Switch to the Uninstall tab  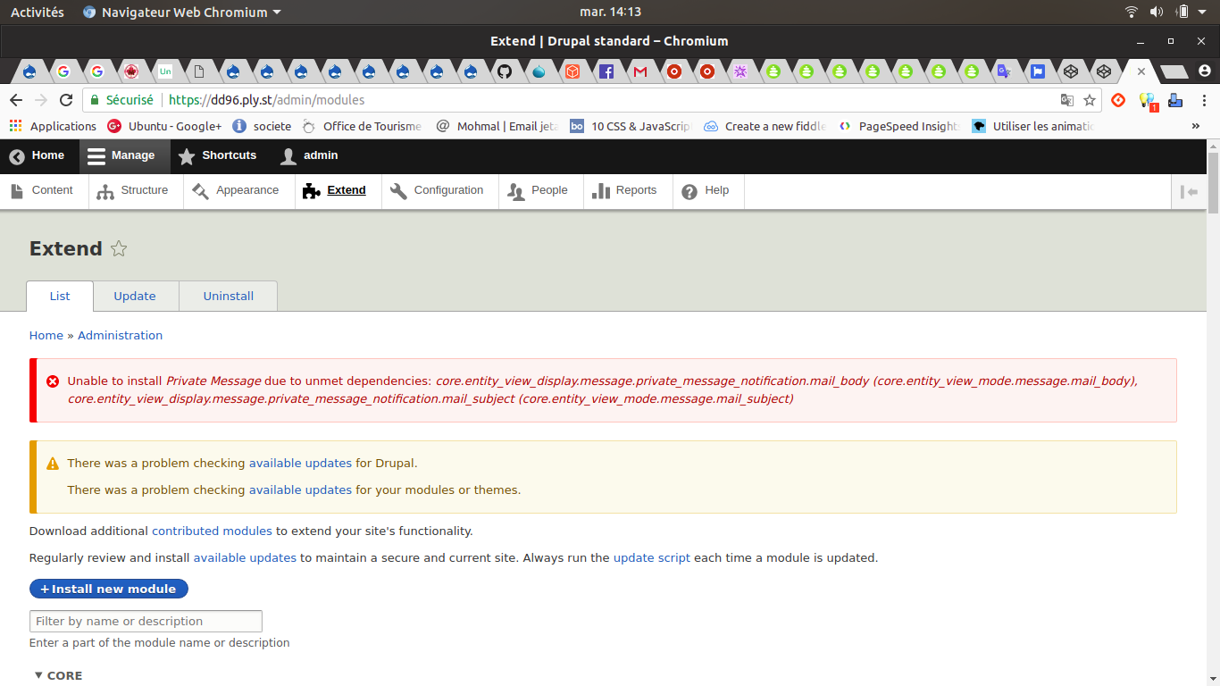click(x=229, y=297)
